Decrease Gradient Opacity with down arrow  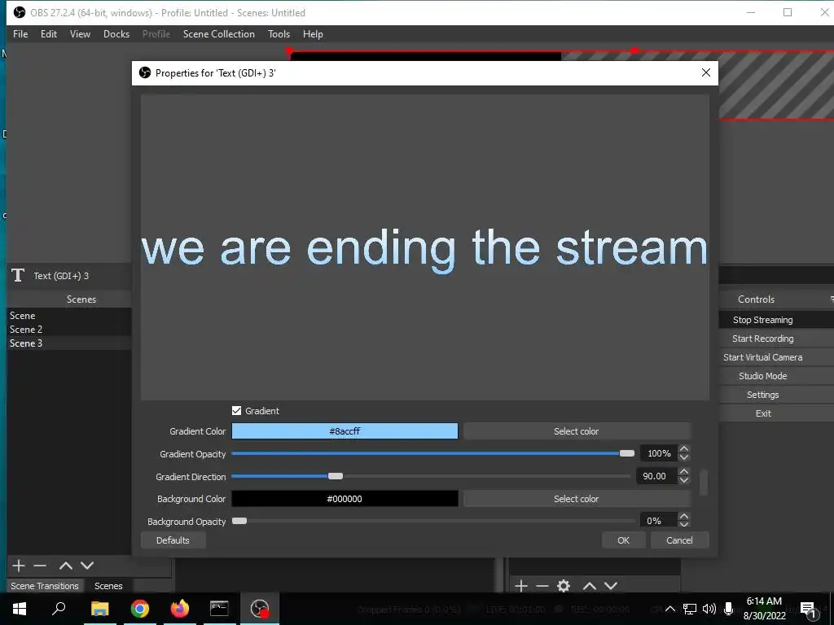tap(684, 457)
